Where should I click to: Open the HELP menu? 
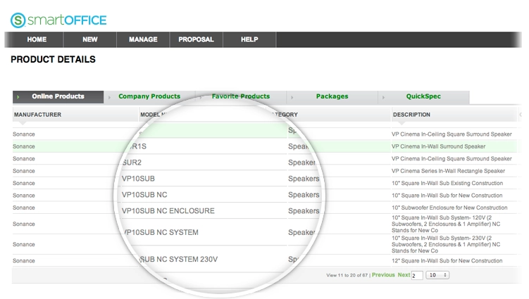coord(249,39)
